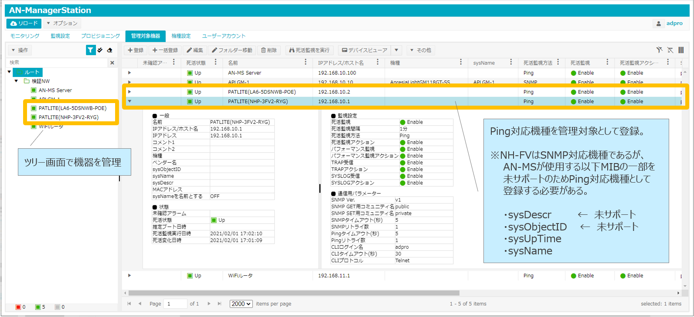The image size is (694, 317).
Task: Collapse the ルート tree node arrow
Action: tap(9, 72)
